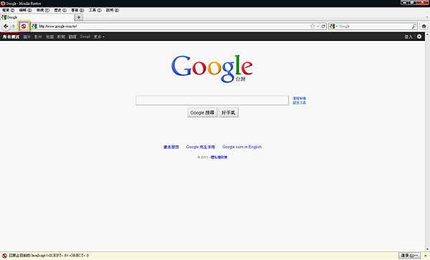The image size is (430, 260).
Task: Open 影片 videos in Google bar
Action: [38, 37]
